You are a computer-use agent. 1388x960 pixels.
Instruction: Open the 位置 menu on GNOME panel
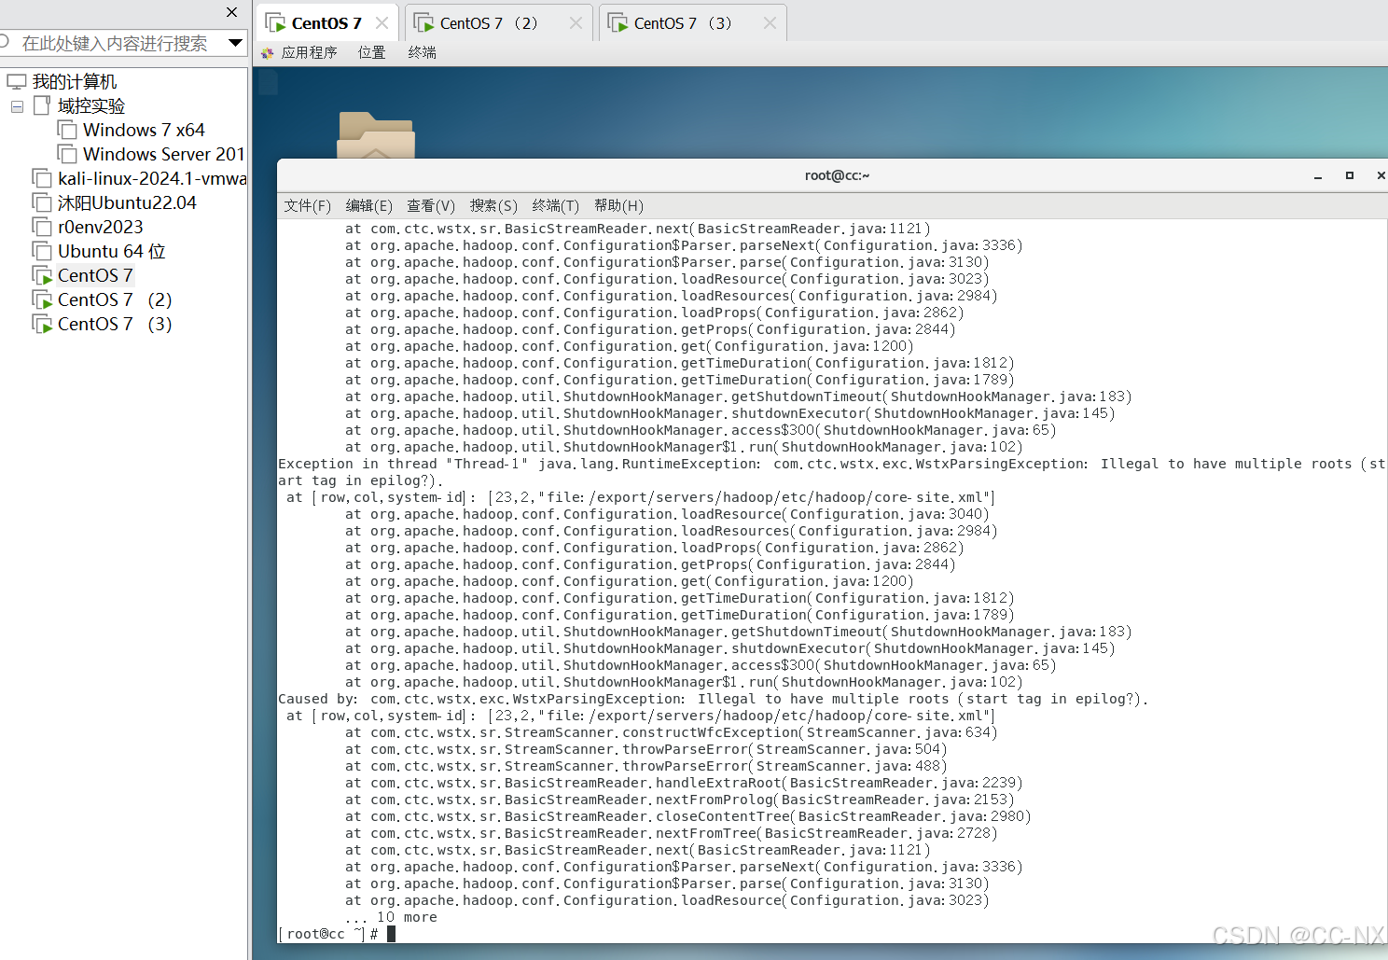pos(372,53)
